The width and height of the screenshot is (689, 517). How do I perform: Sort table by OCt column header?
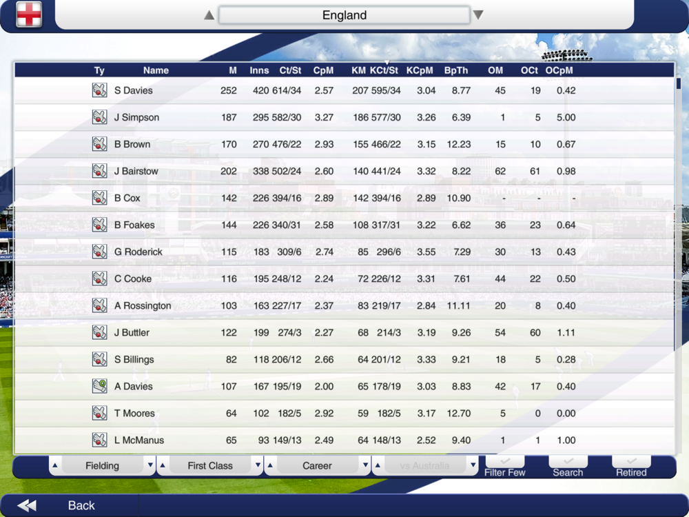(x=529, y=70)
